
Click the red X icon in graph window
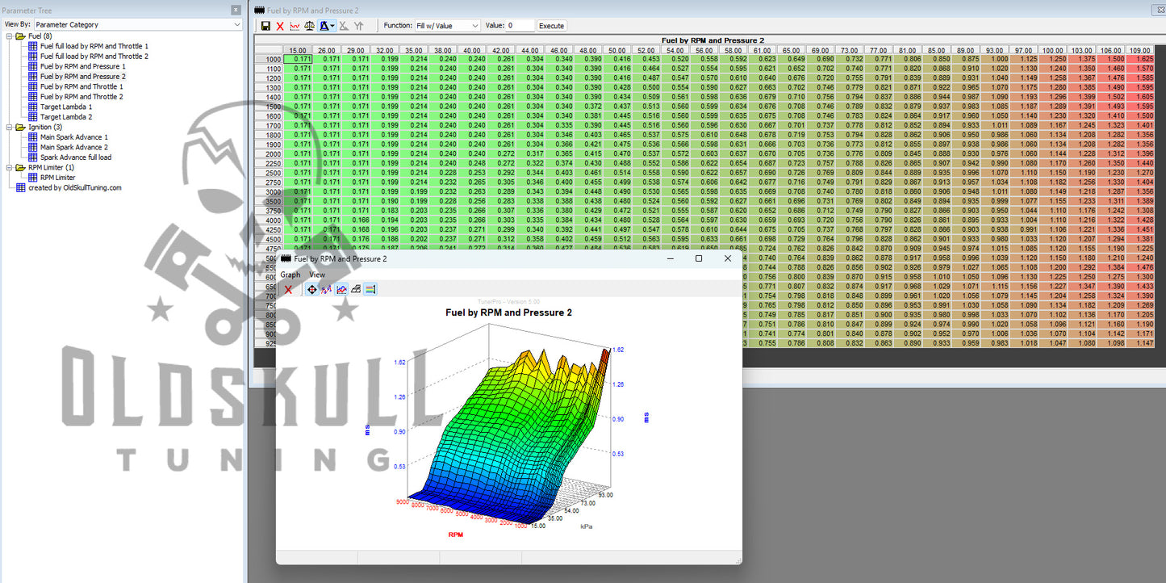click(x=288, y=289)
